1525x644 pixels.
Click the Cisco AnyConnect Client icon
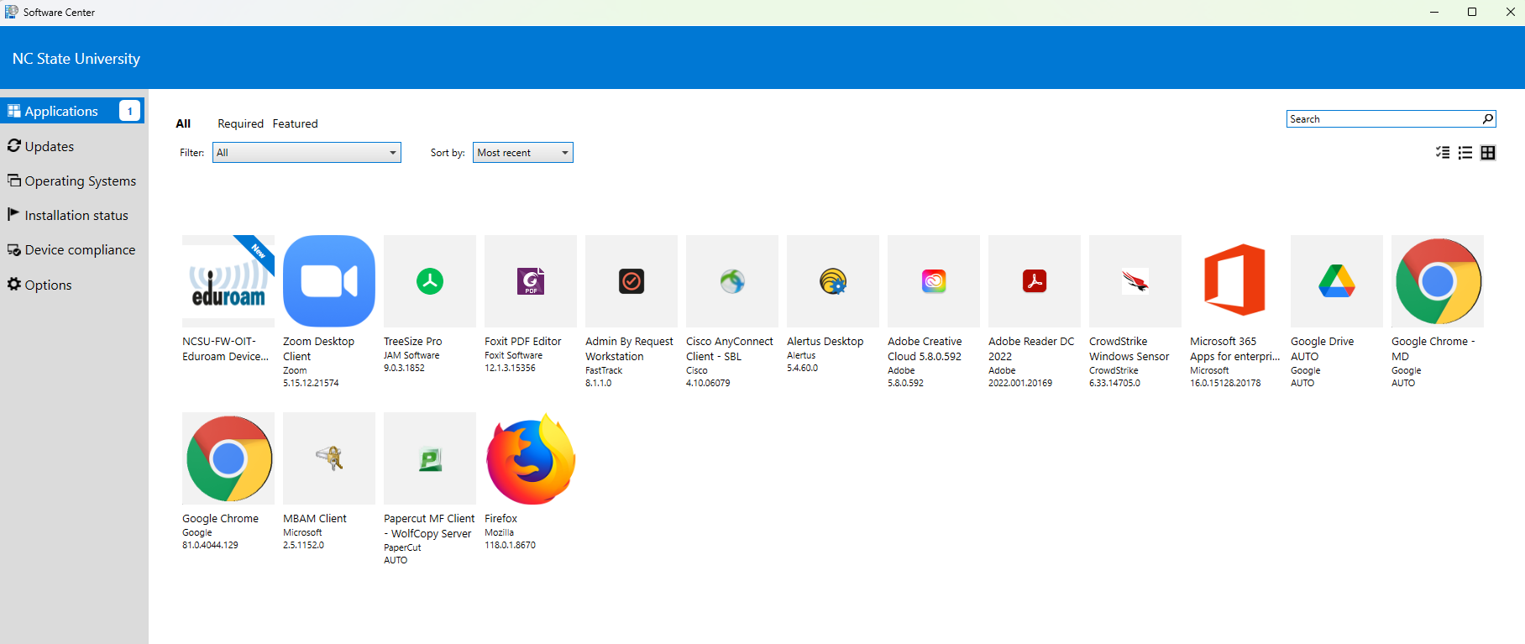(732, 281)
